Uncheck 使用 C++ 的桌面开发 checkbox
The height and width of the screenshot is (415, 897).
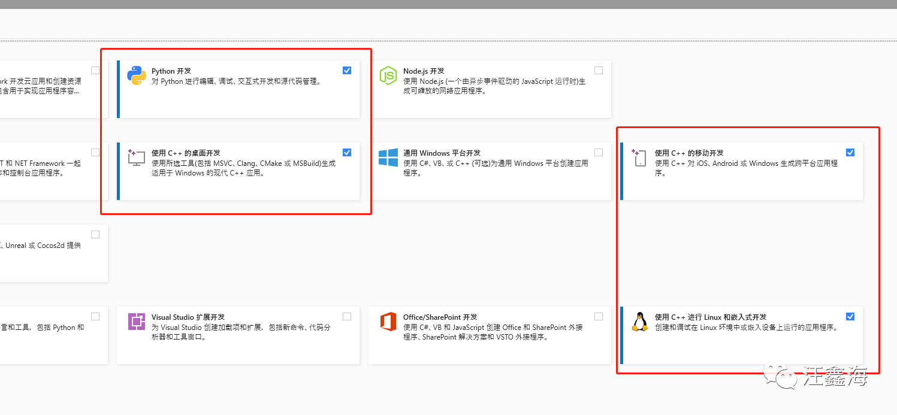click(347, 152)
